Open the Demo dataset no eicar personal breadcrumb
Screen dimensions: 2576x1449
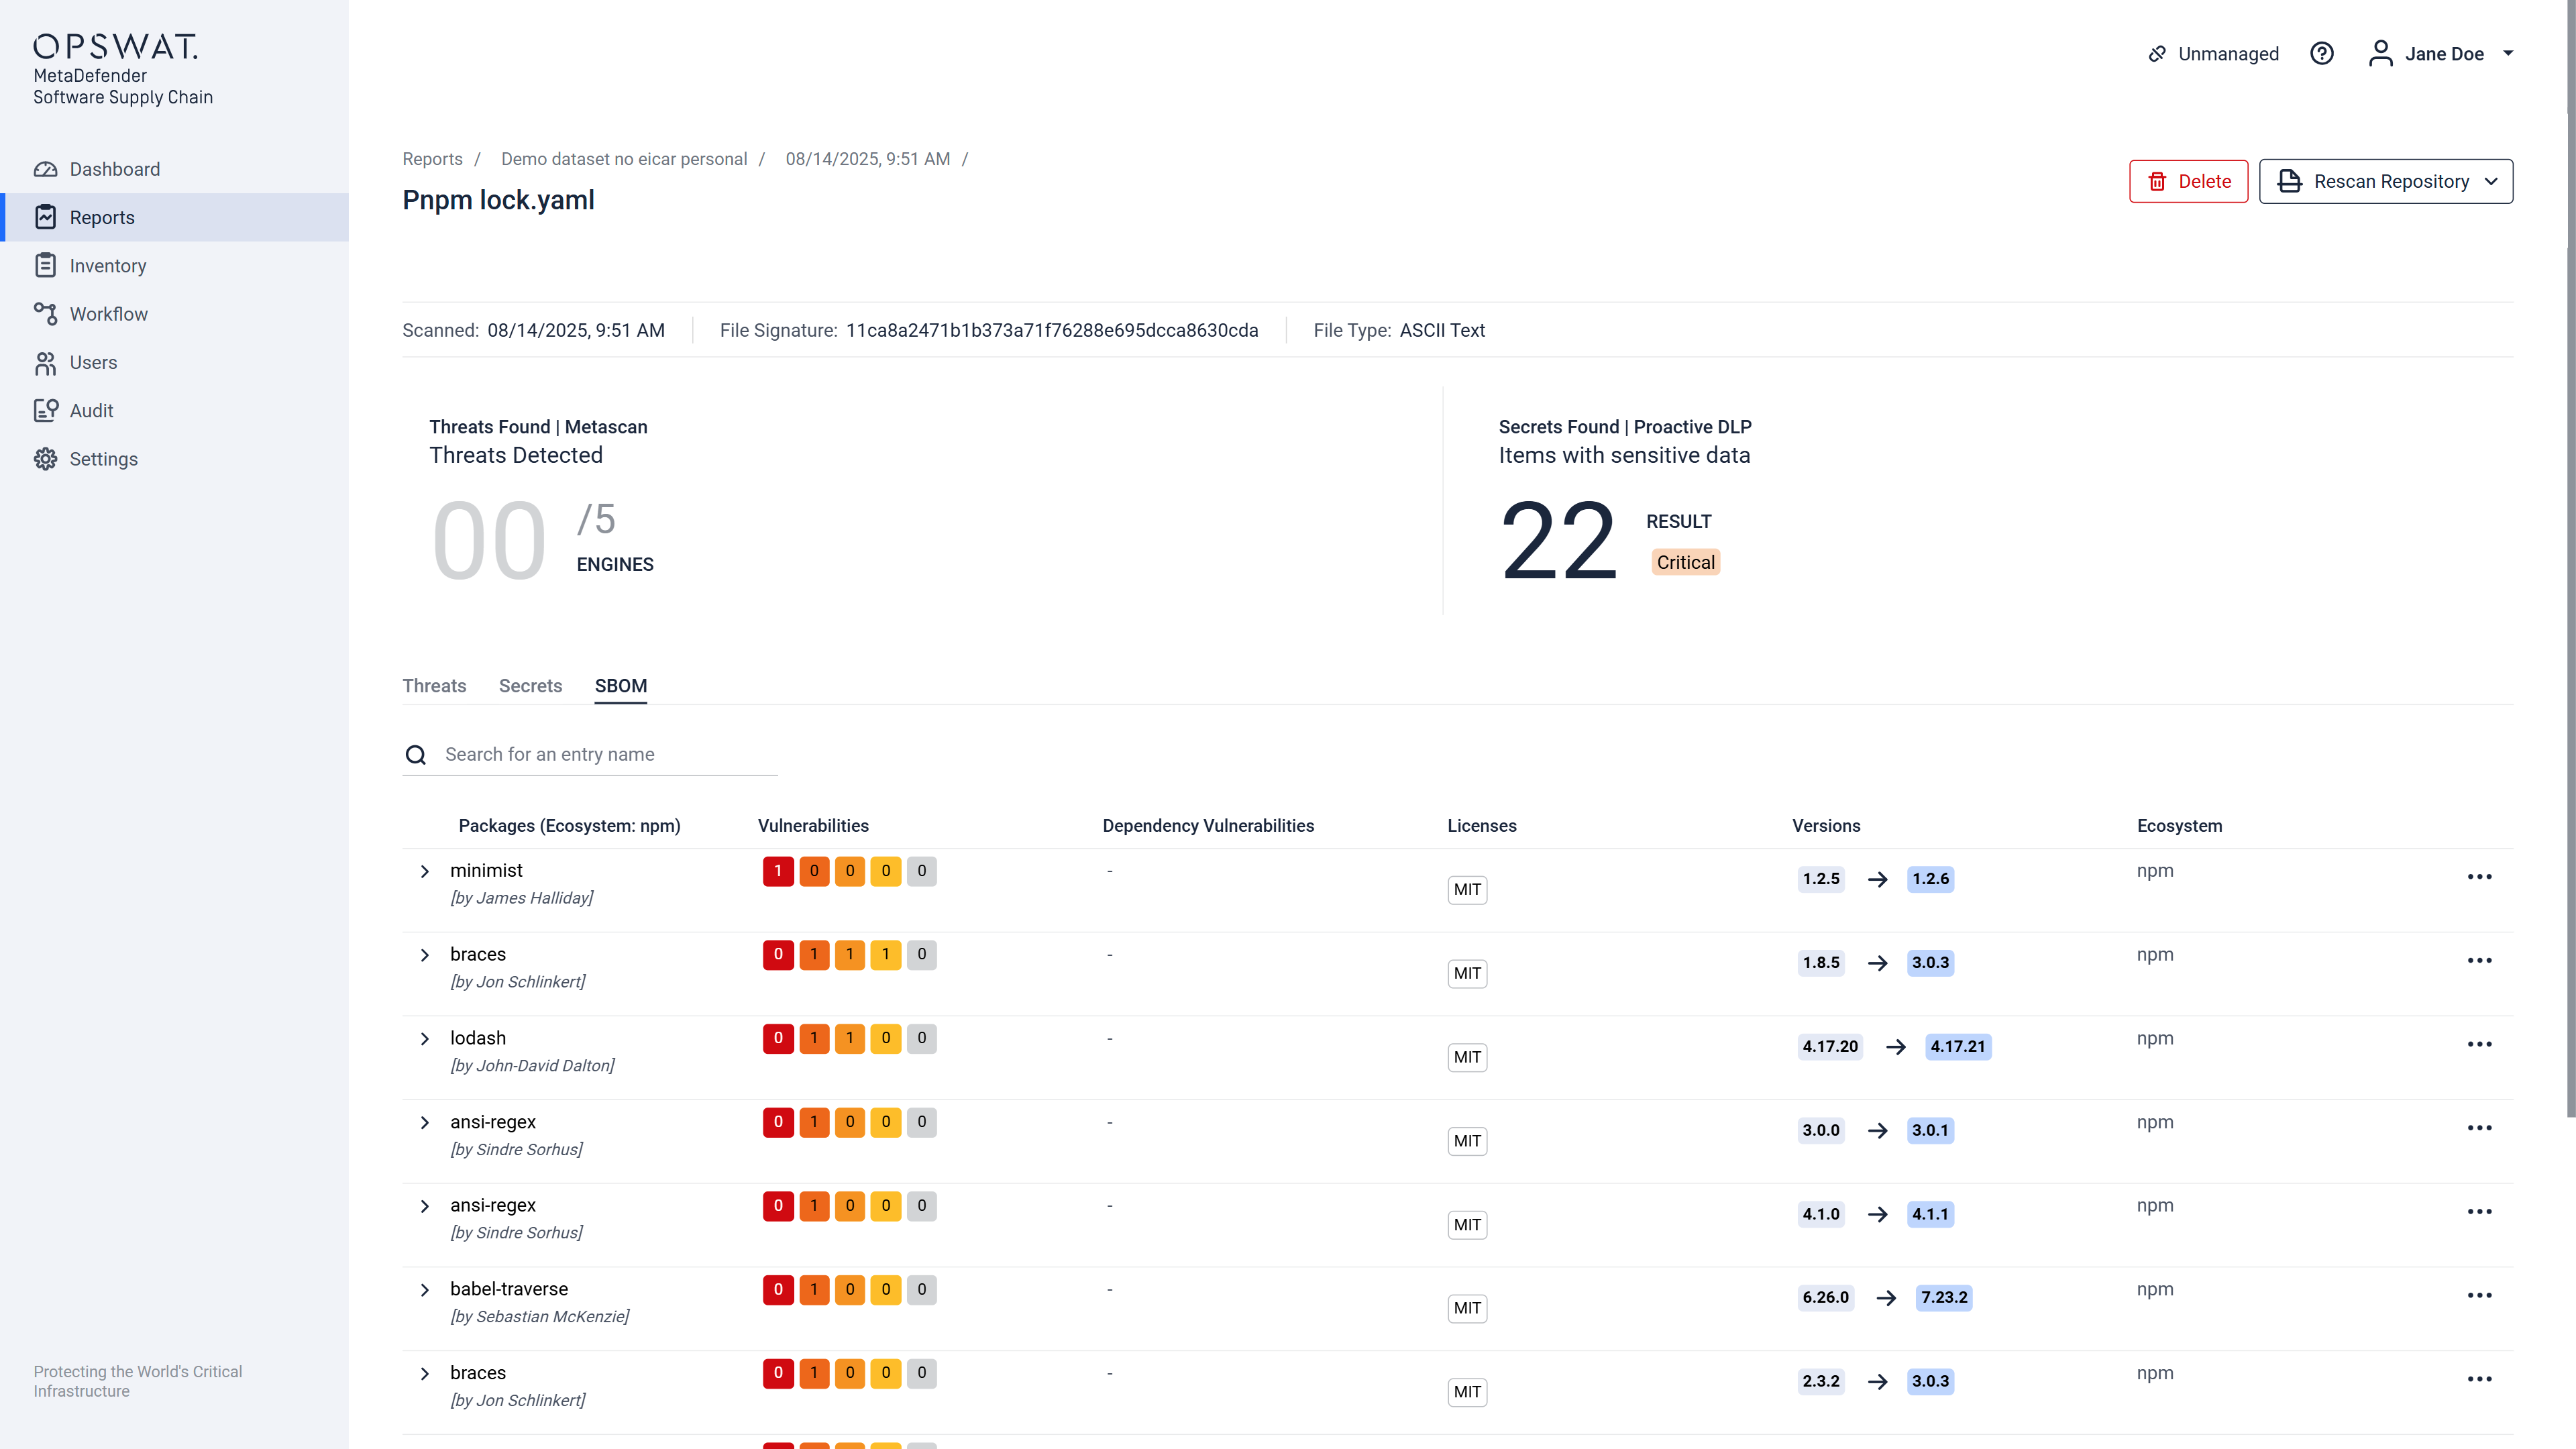pos(624,159)
